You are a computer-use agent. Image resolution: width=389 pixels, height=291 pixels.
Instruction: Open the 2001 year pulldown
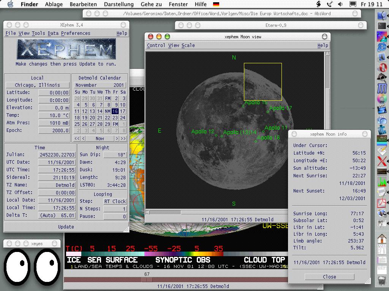click(x=119, y=85)
